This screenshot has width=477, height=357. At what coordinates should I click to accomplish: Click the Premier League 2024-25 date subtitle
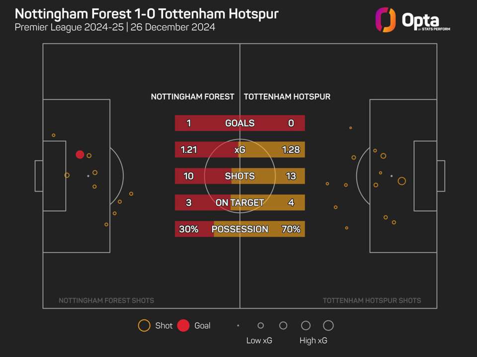pos(115,27)
